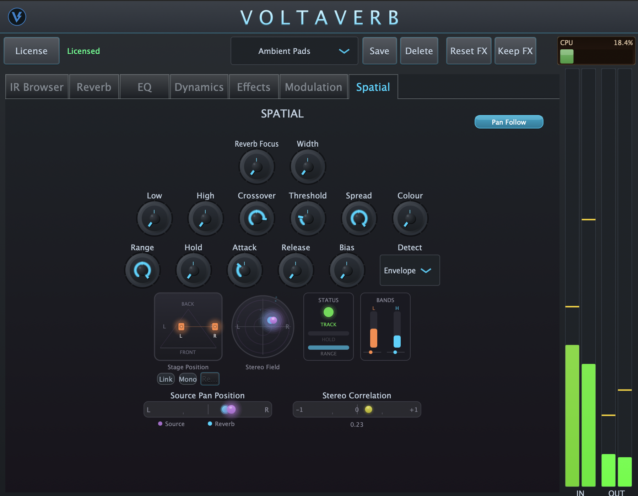Click the right speaker in Stage Position
The width and height of the screenshot is (638, 496).
click(215, 327)
